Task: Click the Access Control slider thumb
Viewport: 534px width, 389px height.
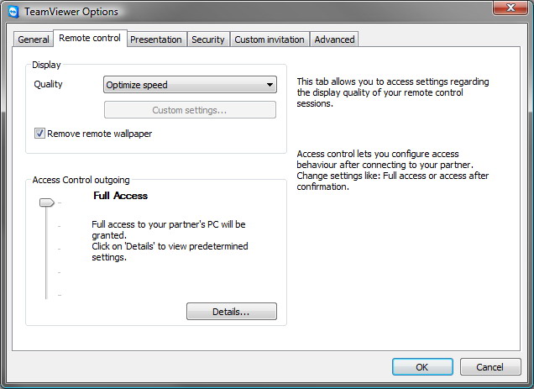Action: pyautogui.click(x=47, y=202)
